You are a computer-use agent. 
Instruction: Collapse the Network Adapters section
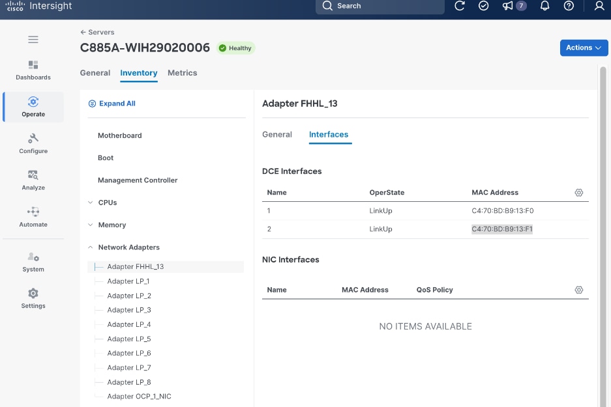coord(91,247)
